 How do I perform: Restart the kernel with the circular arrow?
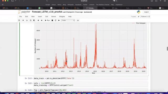pyautogui.click(x=55, y=20)
